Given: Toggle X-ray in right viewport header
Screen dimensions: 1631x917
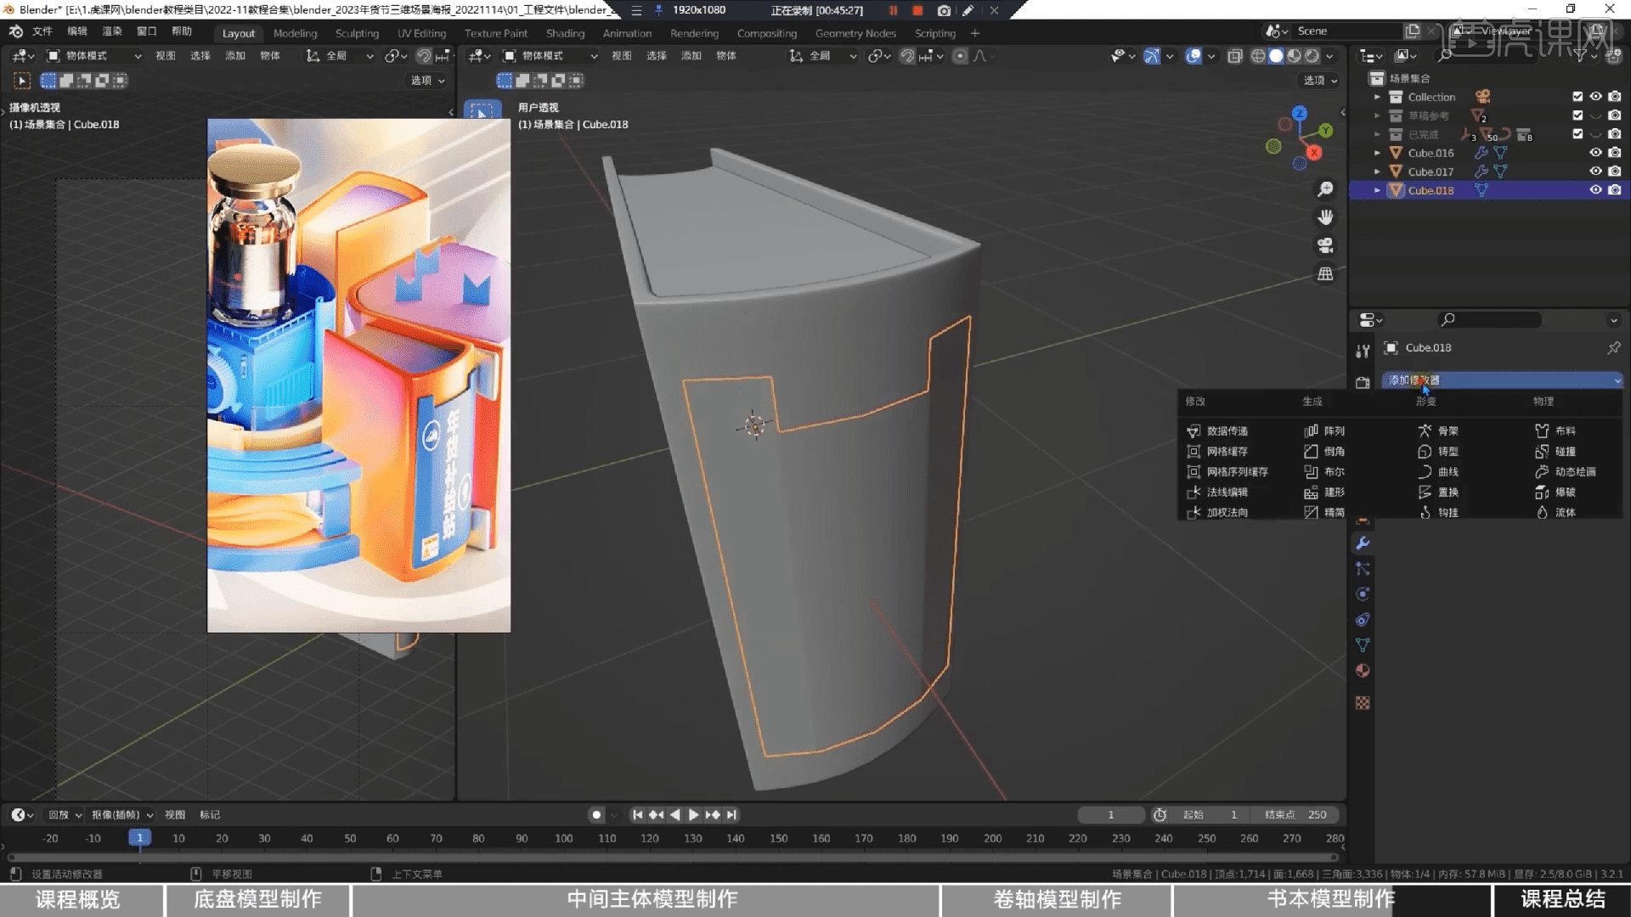Looking at the screenshot, I should tap(1235, 56).
